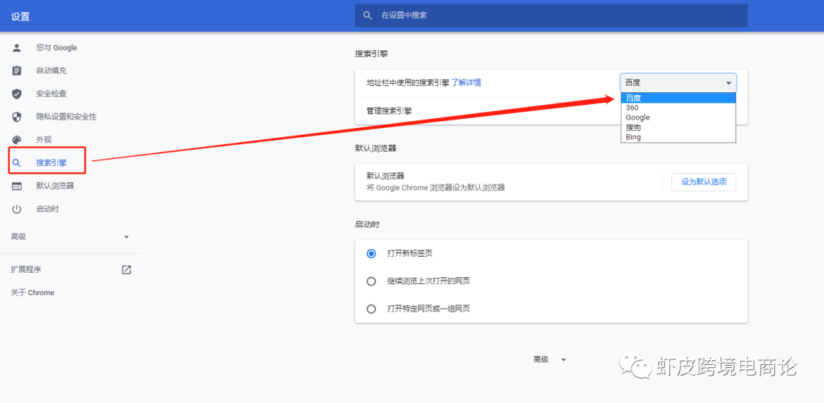Click the shield check icon for 安全检查
The image size is (824, 403).
pos(17,94)
